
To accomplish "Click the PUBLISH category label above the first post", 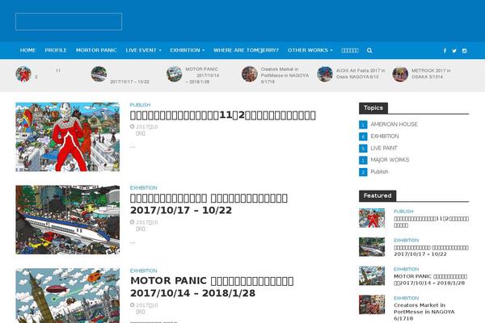I will coord(140,105).
